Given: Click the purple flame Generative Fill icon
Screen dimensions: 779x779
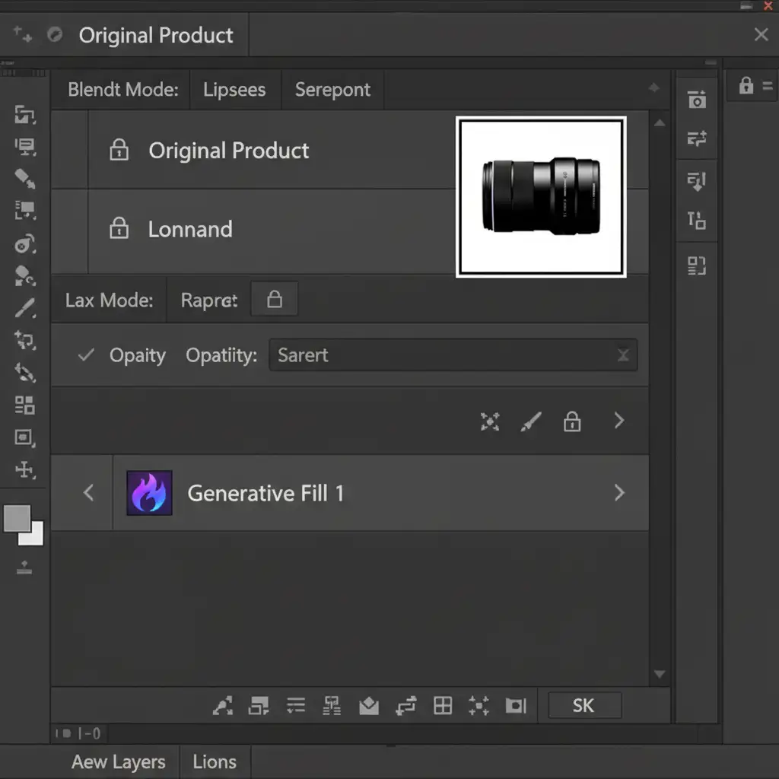Looking at the screenshot, I should click(149, 493).
